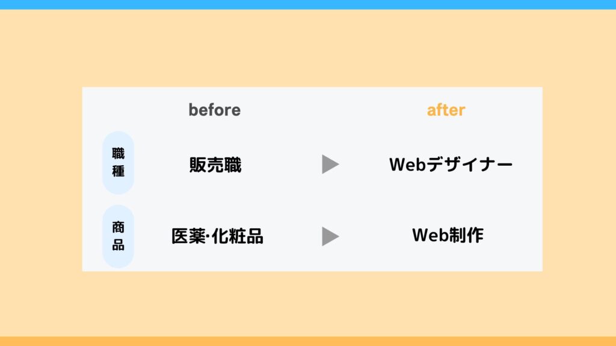Click the 品 character in the blue pill
Image resolution: width=616 pixels, height=346 pixels.
tap(119, 245)
